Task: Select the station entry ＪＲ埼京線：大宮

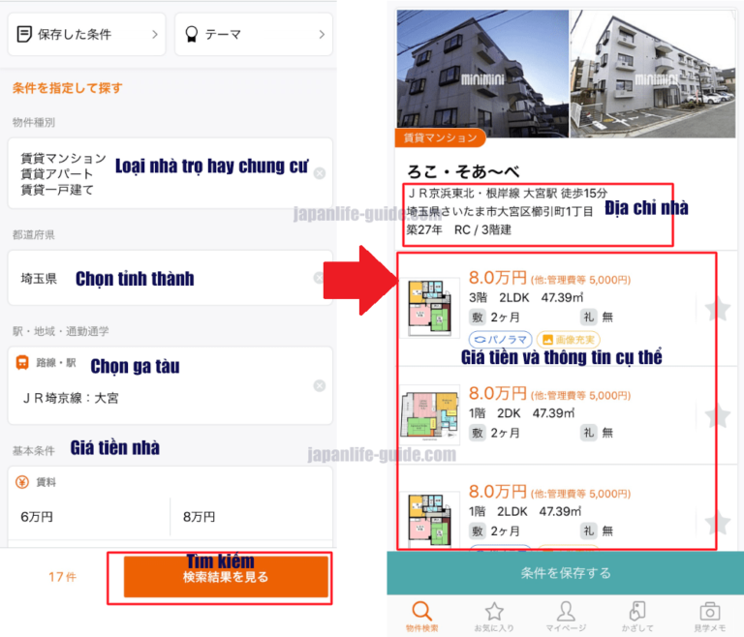Action: tap(70, 398)
